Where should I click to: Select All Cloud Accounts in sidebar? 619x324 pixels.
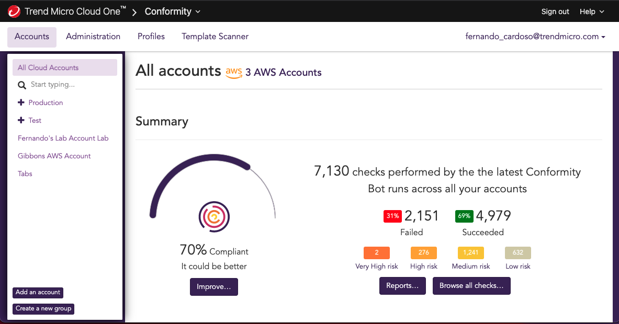pos(65,67)
